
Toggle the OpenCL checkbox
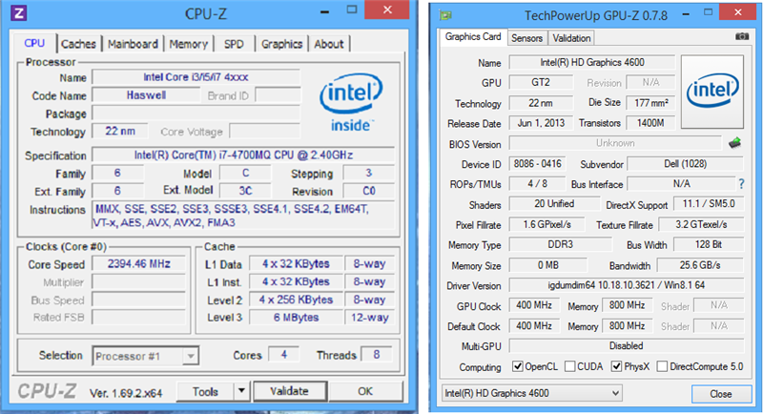[518, 366]
